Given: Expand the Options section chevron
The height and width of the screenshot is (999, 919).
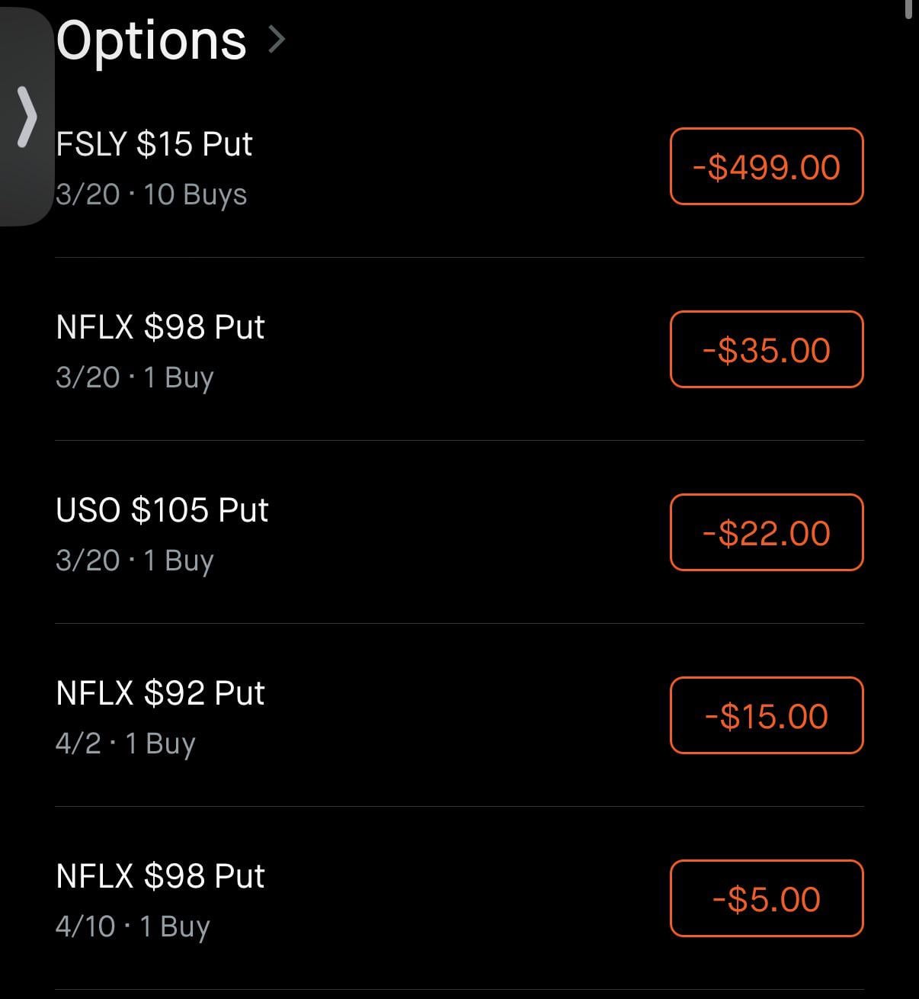Looking at the screenshot, I should pos(277,40).
